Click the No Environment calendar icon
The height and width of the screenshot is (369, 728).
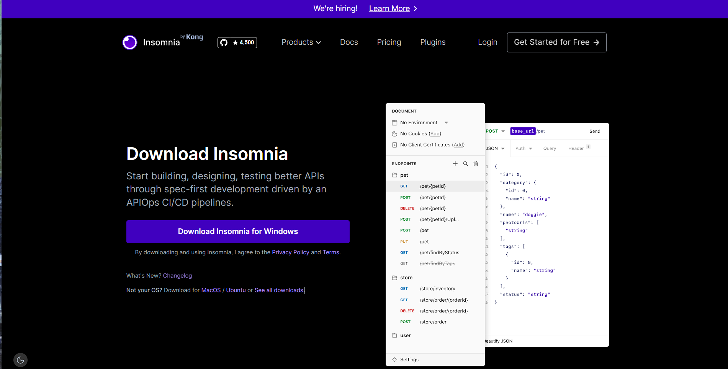(x=394, y=123)
